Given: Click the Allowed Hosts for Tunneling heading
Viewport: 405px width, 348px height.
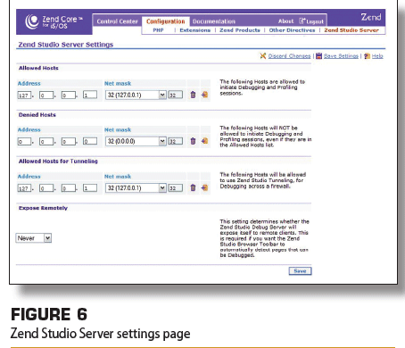Looking at the screenshot, I should pyautogui.click(x=58, y=162).
